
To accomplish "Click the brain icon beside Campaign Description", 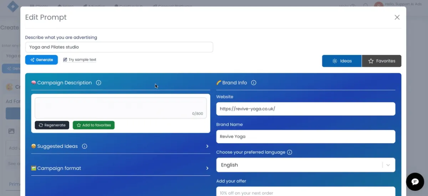I will click(34, 83).
